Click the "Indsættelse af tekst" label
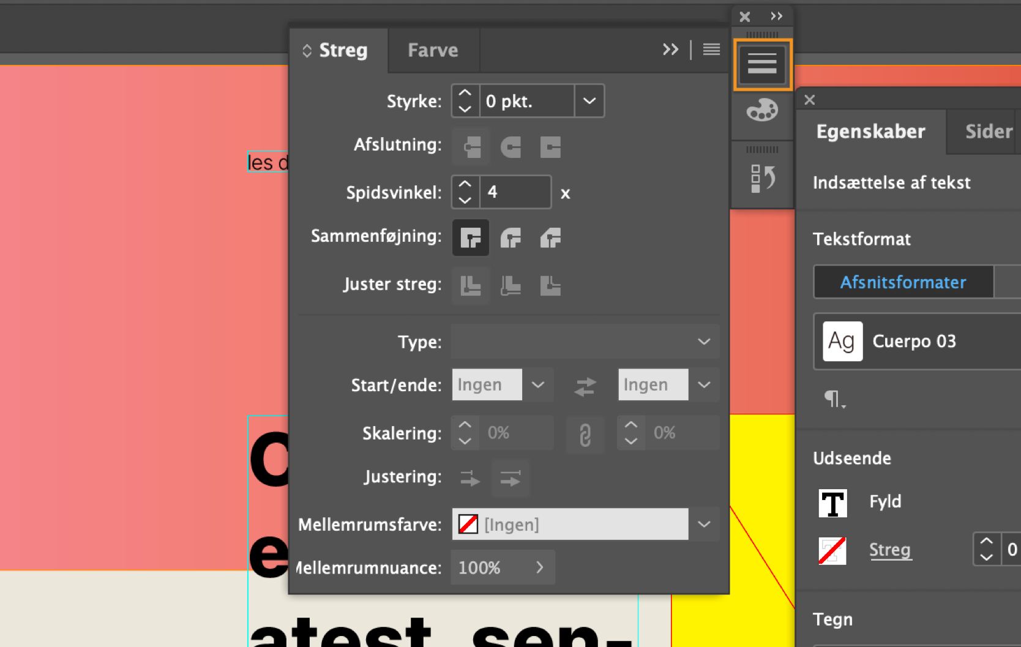Image resolution: width=1021 pixels, height=647 pixels. 891,182
